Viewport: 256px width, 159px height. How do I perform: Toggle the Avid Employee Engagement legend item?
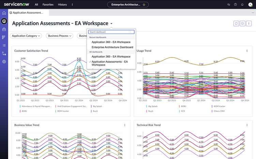pos(71,106)
